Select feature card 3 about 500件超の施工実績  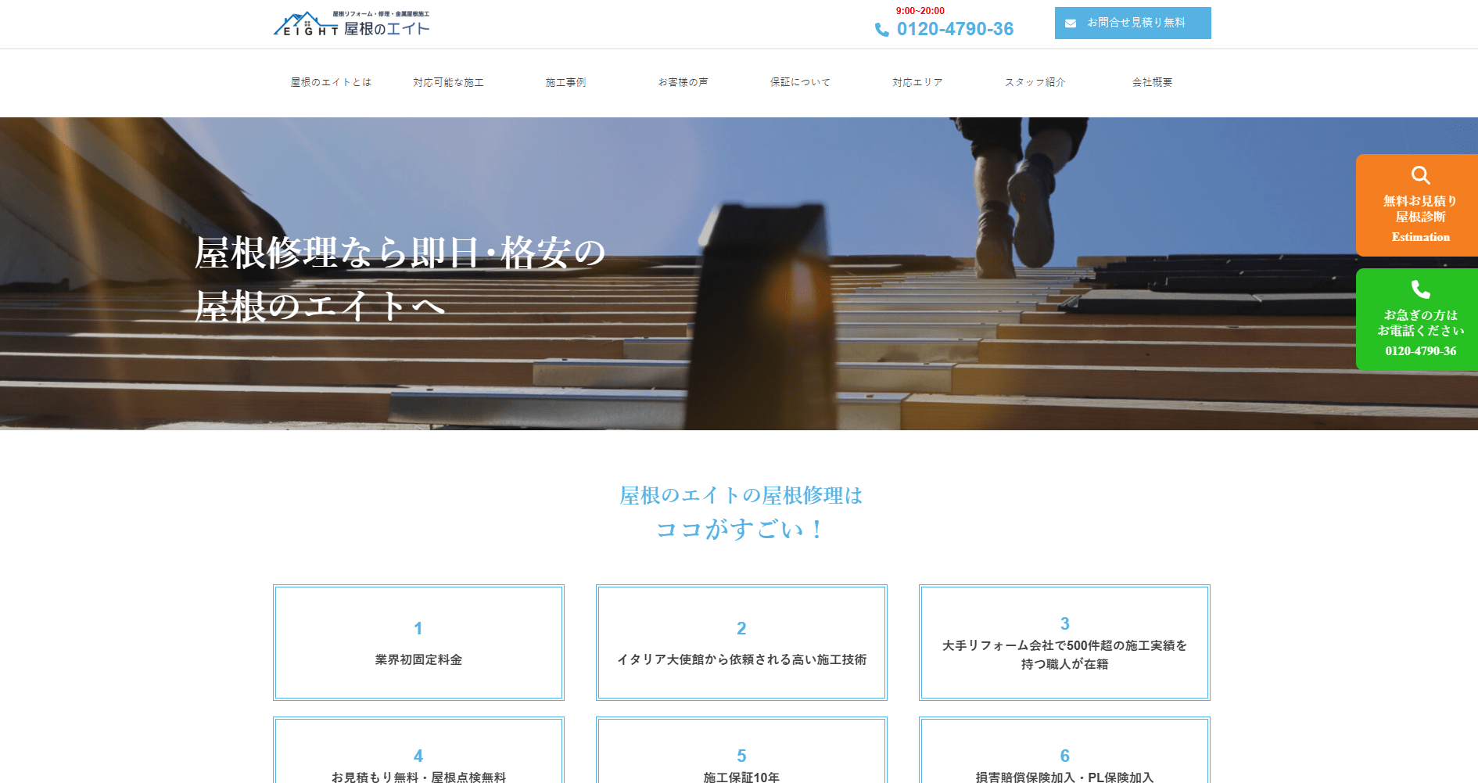pos(1064,642)
